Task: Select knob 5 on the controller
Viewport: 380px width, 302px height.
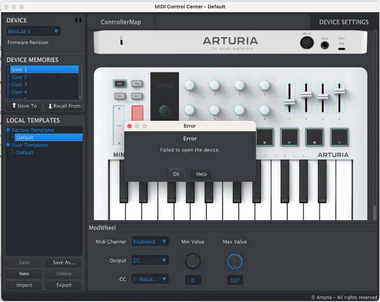Action: (x=189, y=110)
